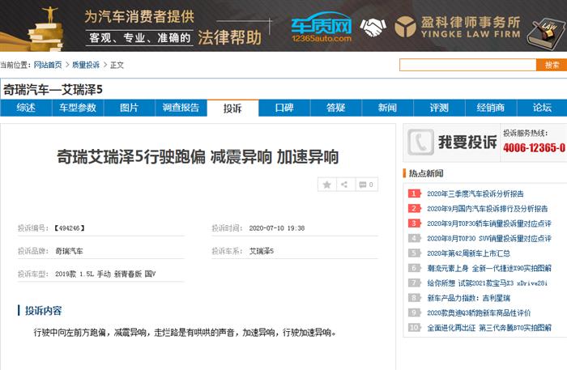Click the hotline number 4006-12365-0
This screenshot has height=370, width=567.
point(534,148)
